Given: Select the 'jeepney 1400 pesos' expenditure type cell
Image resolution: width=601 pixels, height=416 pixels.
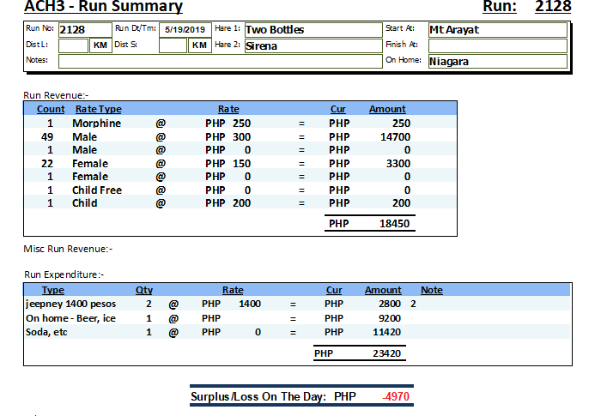Looking at the screenshot, I should pos(70,304).
